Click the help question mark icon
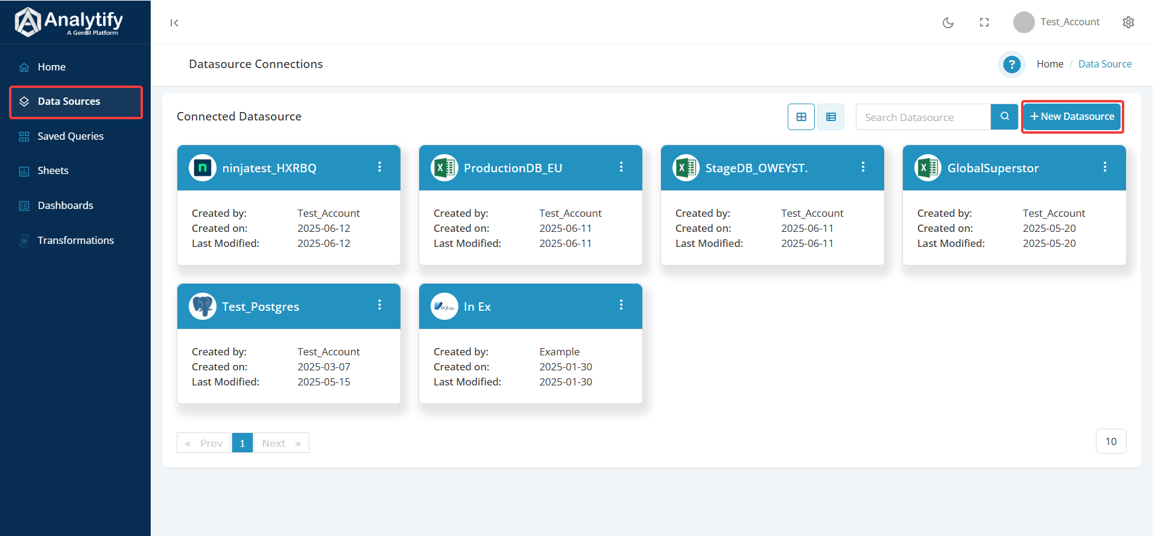The height and width of the screenshot is (536, 1158). pos(1011,64)
